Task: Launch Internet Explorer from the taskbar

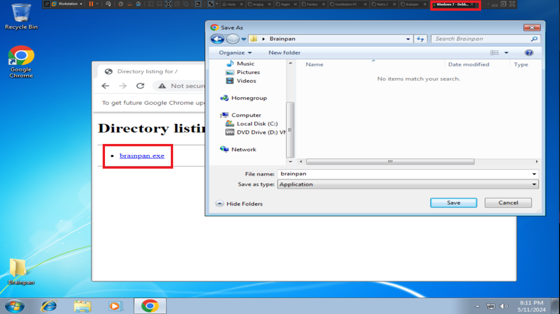Action: (49, 306)
